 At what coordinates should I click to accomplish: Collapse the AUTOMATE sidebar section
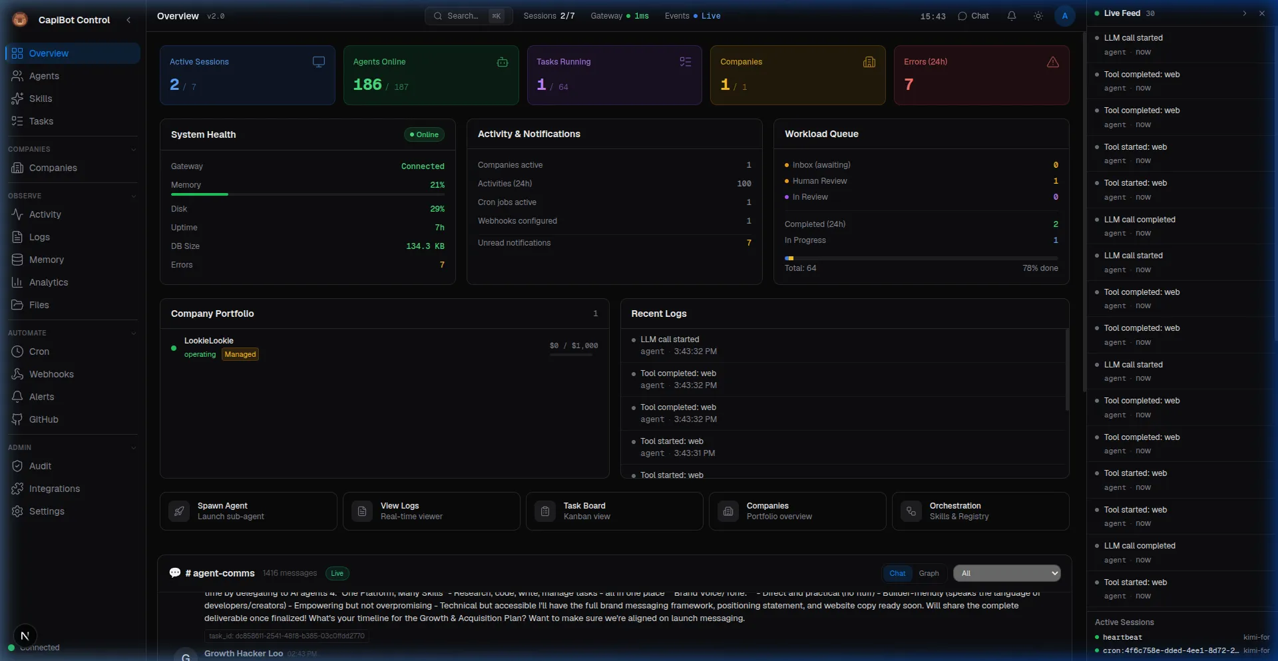tap(133, 333)
